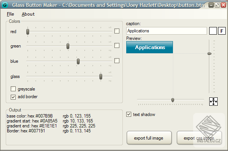Screen dimensions: 228x151
Task: Click the rgb 0, 113, 145 value
Action: (77, 131)
